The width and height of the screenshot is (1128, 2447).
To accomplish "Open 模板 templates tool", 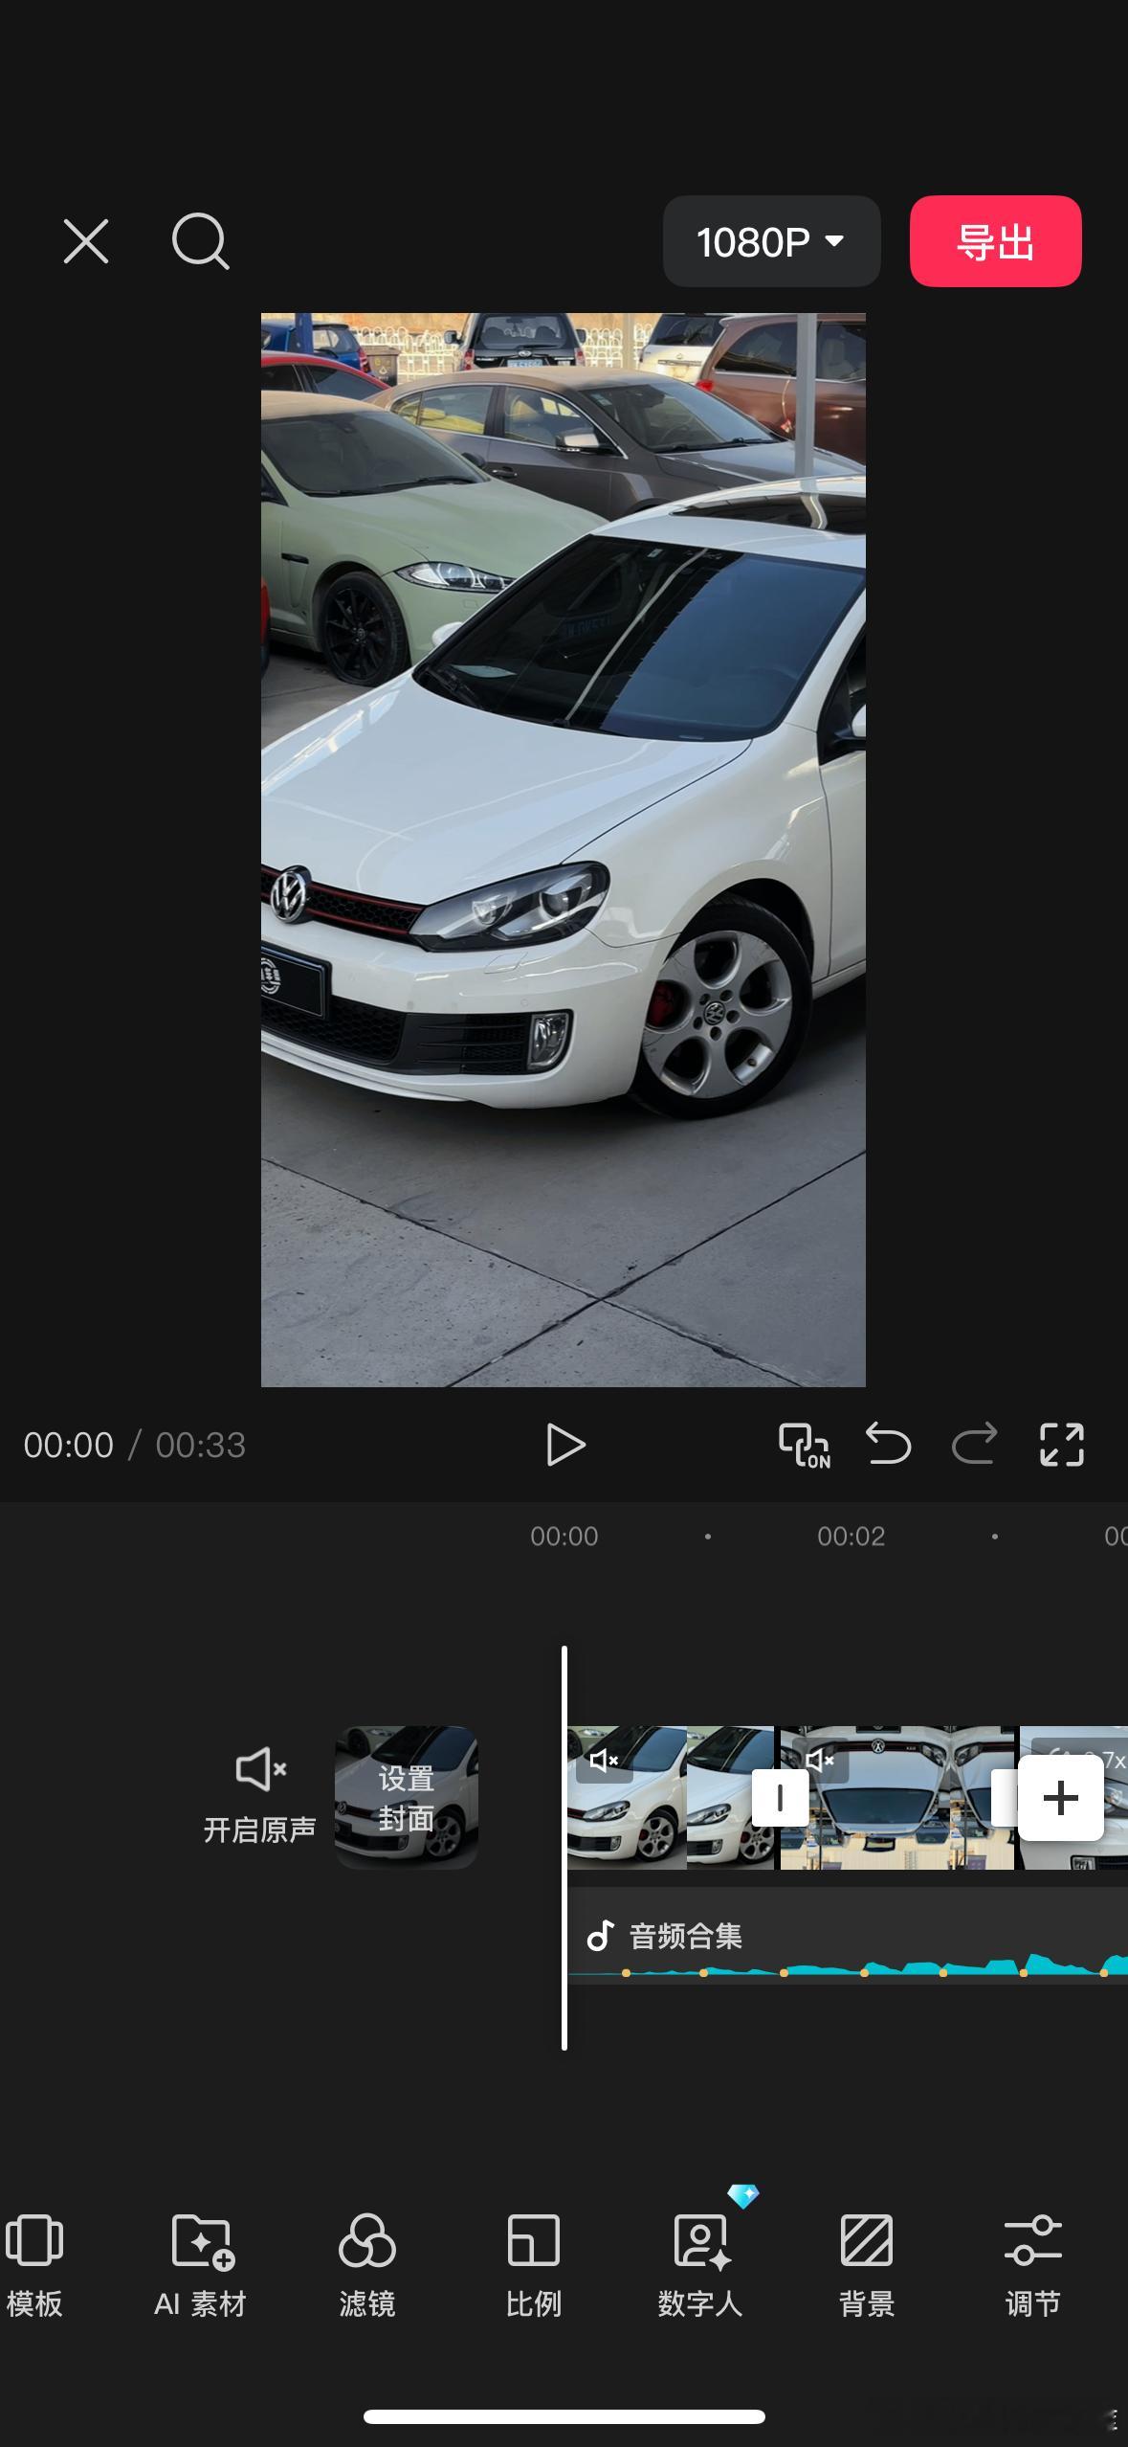I will [x=34, y=2266].
